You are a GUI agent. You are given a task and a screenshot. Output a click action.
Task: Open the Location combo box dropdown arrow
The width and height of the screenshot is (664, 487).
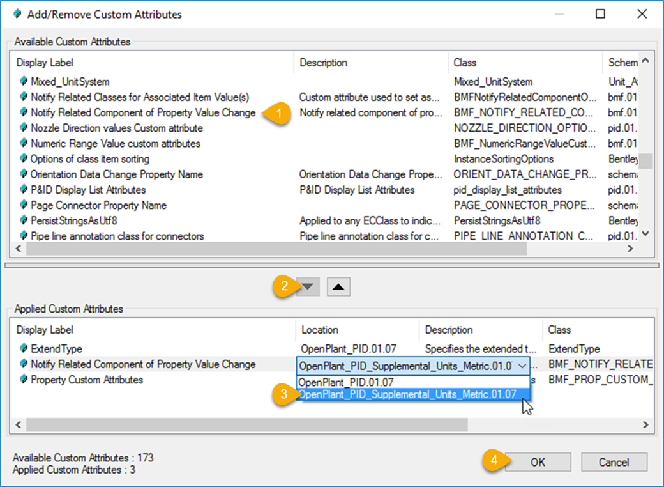tap(523, 366)
